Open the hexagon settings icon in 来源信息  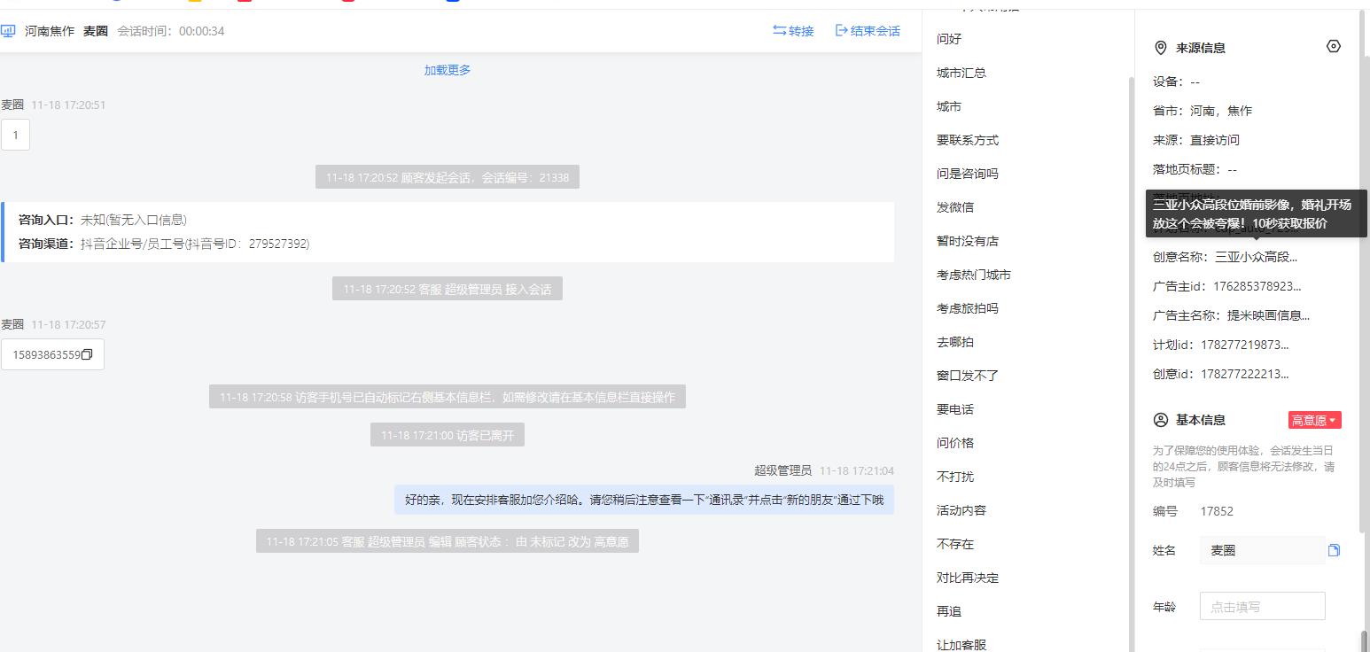click(x=1334, y=46)
